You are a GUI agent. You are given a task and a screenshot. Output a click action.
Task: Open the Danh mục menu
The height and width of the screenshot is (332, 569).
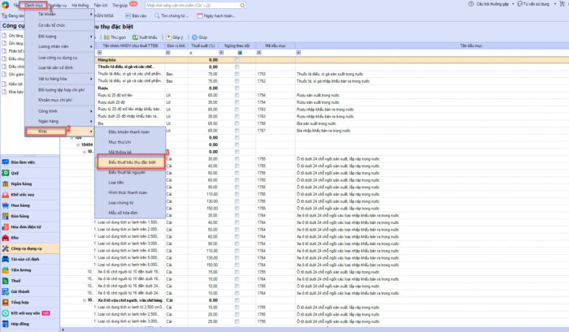pyautogui.click(x=33, y=4)
